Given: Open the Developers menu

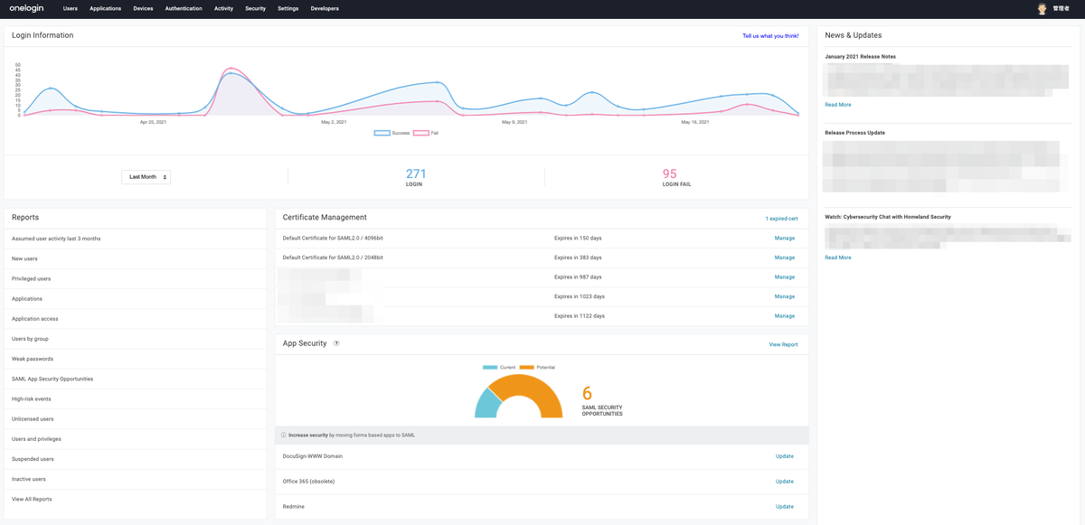Looking at the screenshot, I should (x=325, y=9).
